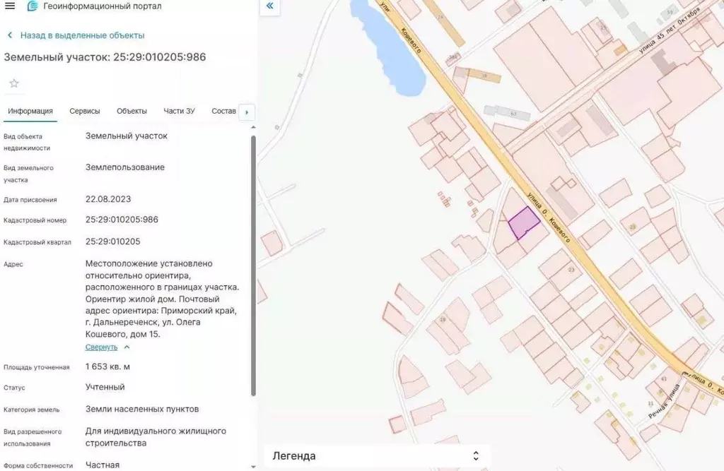The width and height of the screenshot is (724, 471).
Task: Switch to the Информация tab
Action: 30,111
